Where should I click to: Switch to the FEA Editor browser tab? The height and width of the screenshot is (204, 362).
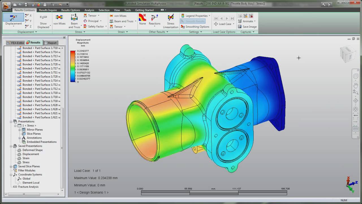[16, 43]
